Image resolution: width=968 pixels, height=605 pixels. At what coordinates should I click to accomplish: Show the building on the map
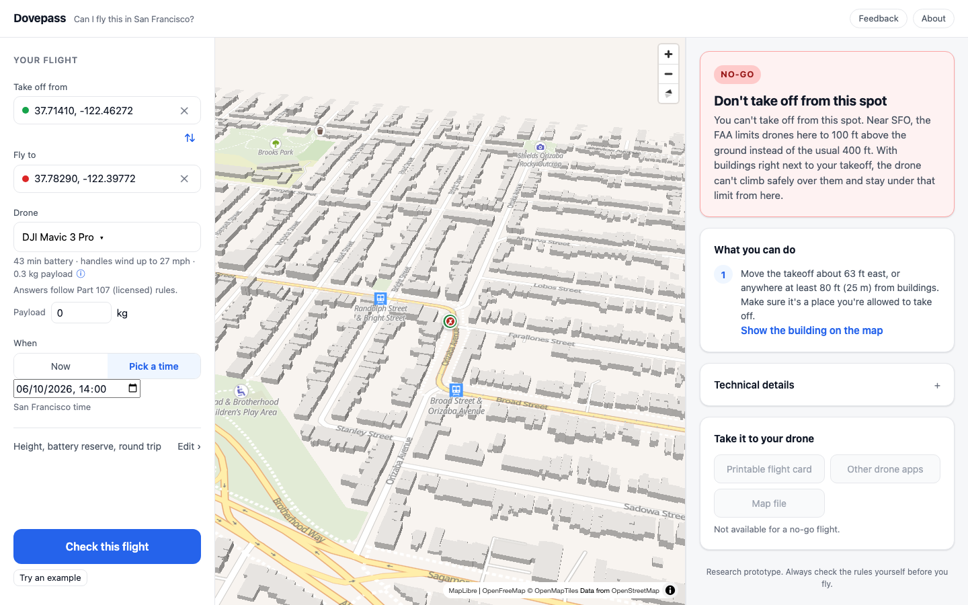pyautogui.click(x=811, y=331)
